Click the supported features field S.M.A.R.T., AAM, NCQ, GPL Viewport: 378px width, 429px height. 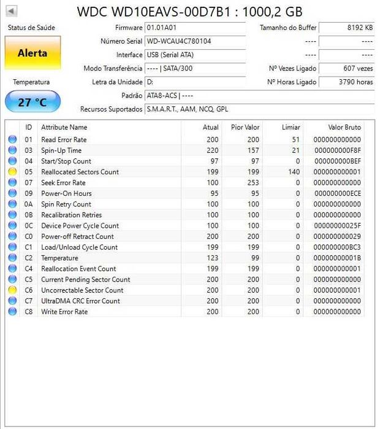click(260, 109)
